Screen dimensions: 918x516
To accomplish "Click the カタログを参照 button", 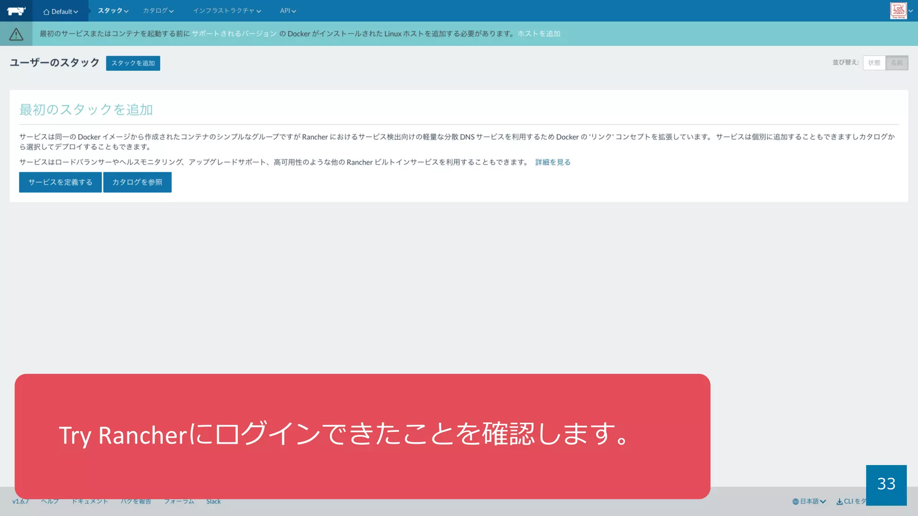I will [137, 182].
